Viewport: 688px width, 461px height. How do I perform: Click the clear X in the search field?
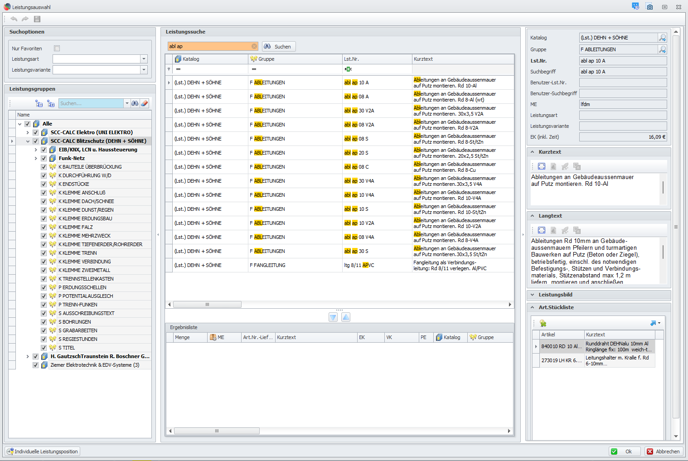[254, 46]
